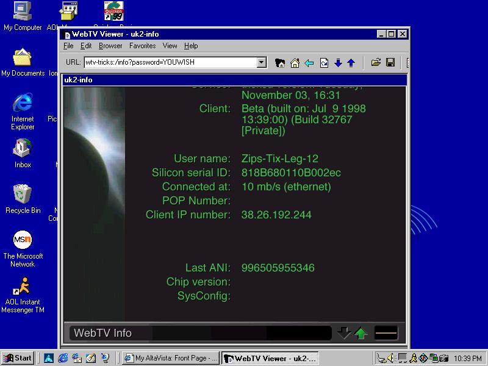Click the Last ANI value 996505955346

pyautogui.click(x=278, y=268)
